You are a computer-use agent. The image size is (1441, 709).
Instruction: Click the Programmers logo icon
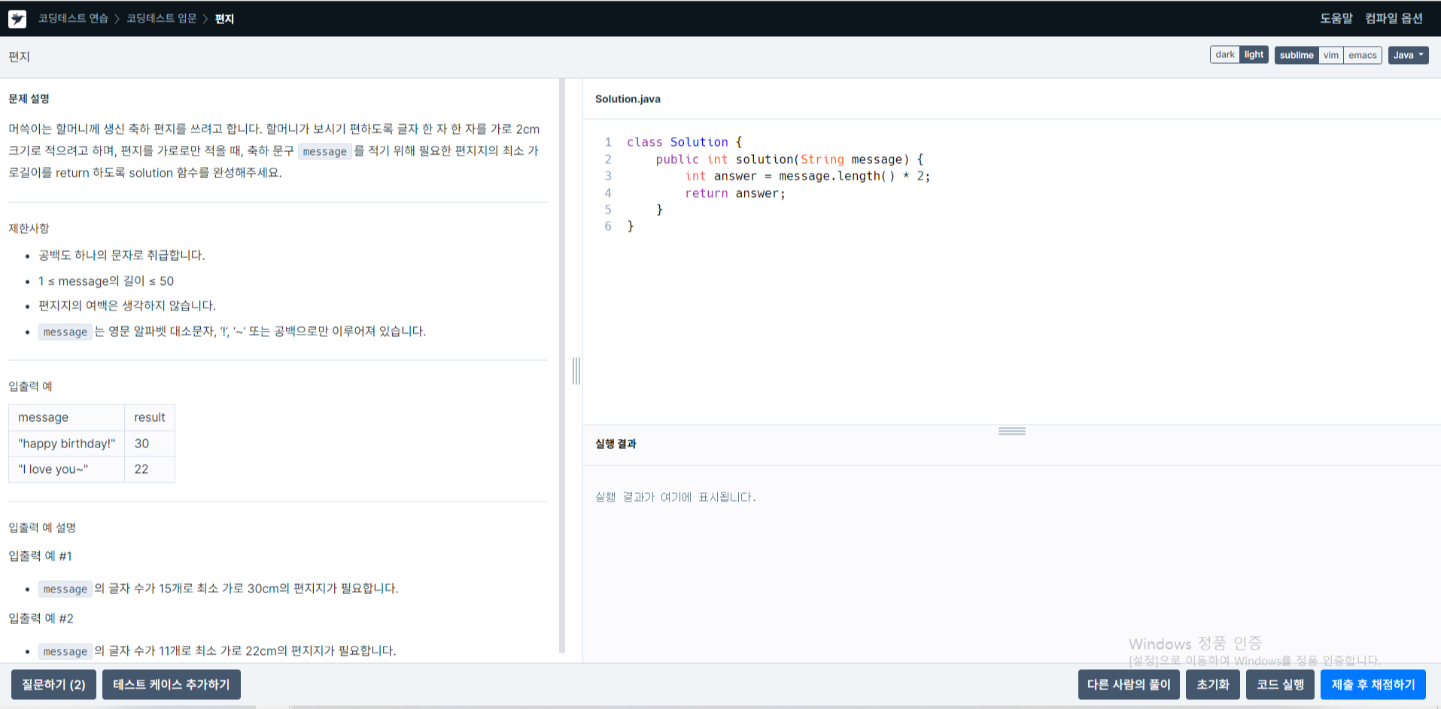pos(17,17)
